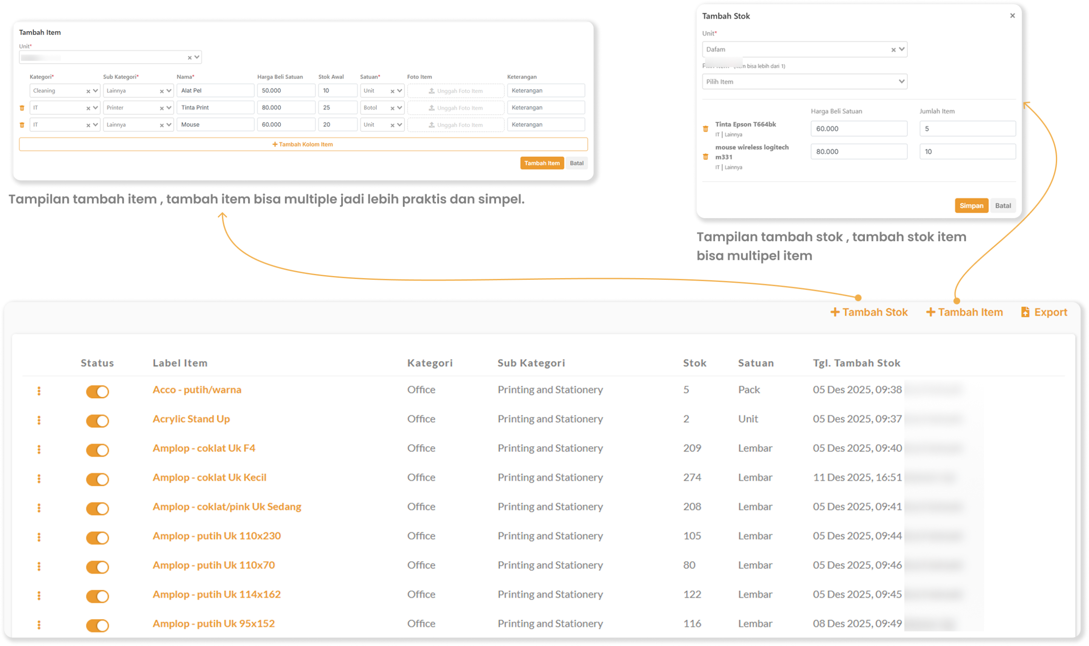Delete the Mouse item row via trash icon
Image resolution: width=1089 pixels, height=646 pixels.
pyautogui.click(x=22, y=125)
